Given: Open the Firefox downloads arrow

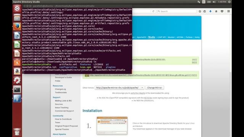Looking at the screenshot, I should [x=210, y=11].
